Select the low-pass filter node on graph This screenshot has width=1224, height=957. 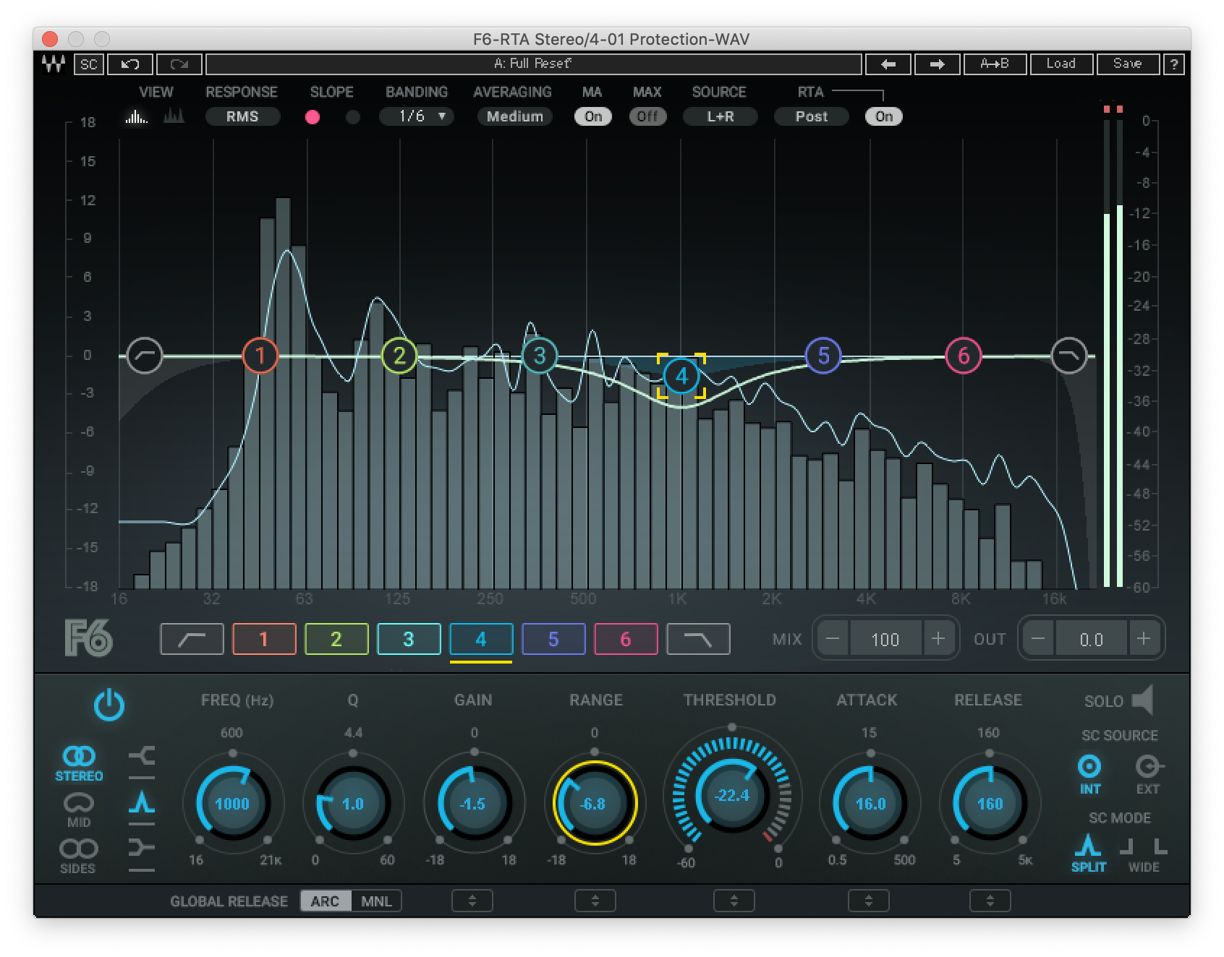pyautogui.click(x=1069, y=355)
